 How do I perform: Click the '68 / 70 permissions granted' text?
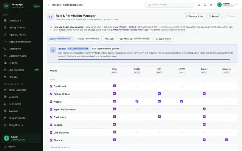coord(106,49)
